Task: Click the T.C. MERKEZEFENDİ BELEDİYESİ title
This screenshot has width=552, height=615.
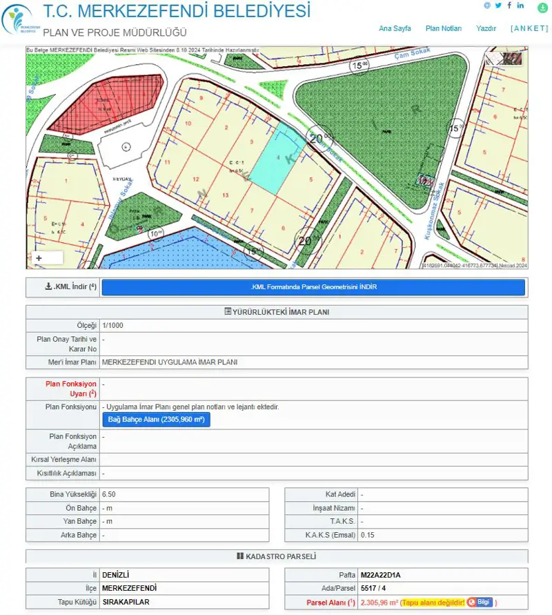Action: click(x=177, y=11)
